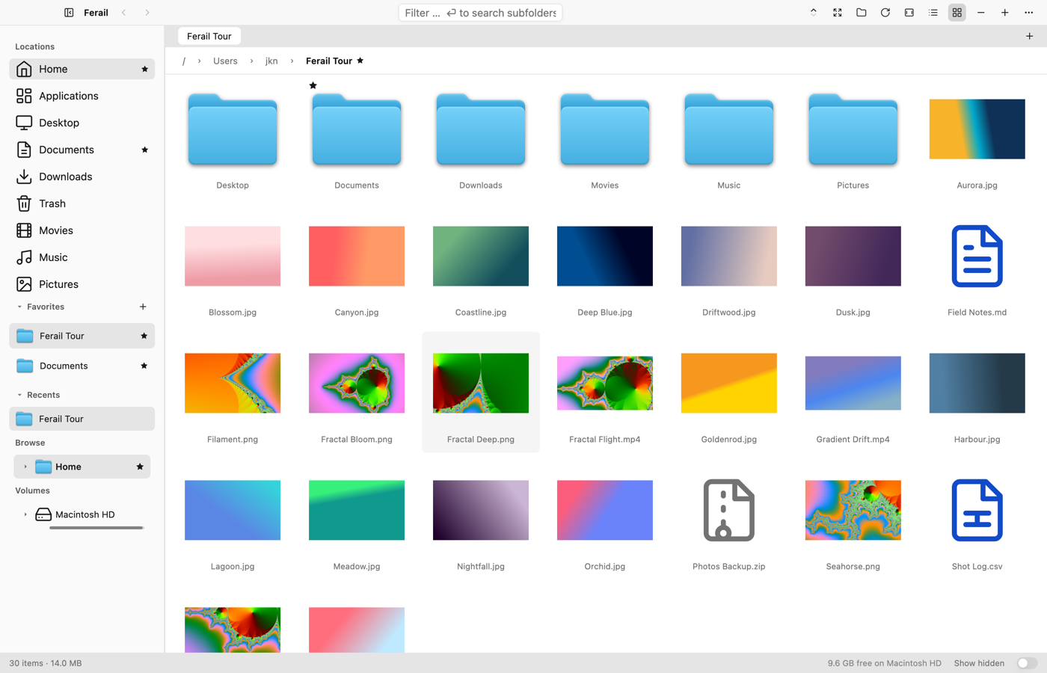The width and height of the screenshot is (1047, 673).
Task: Go to jkn breadcrumb
Action: (271, 61)
